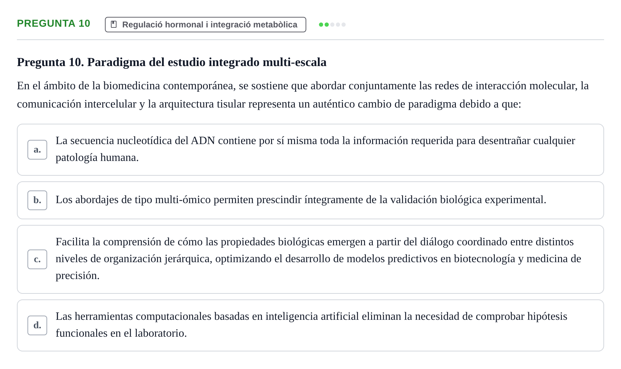Open the Regulació hormonal i integració metabòlica tag

click(206, 25)
